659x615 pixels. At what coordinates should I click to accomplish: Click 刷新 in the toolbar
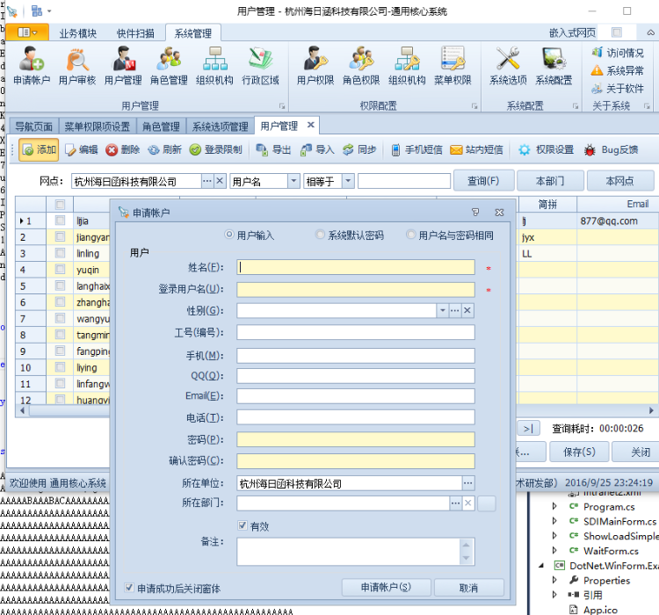(165, 149)
